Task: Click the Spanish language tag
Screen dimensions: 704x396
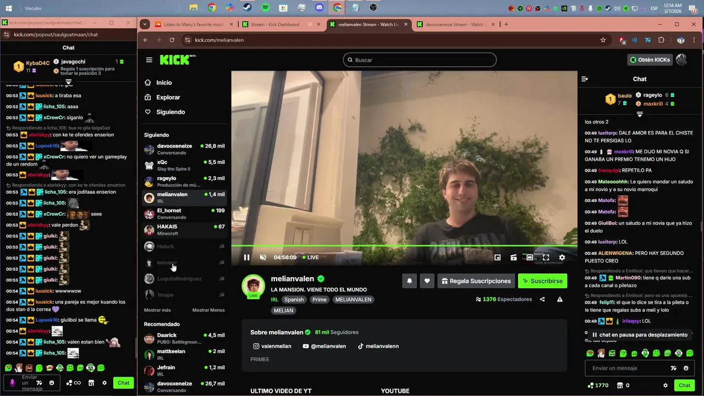Action: point(294,300)
